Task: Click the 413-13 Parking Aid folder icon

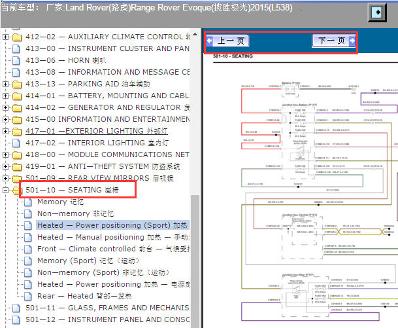Action: (17, 84)
